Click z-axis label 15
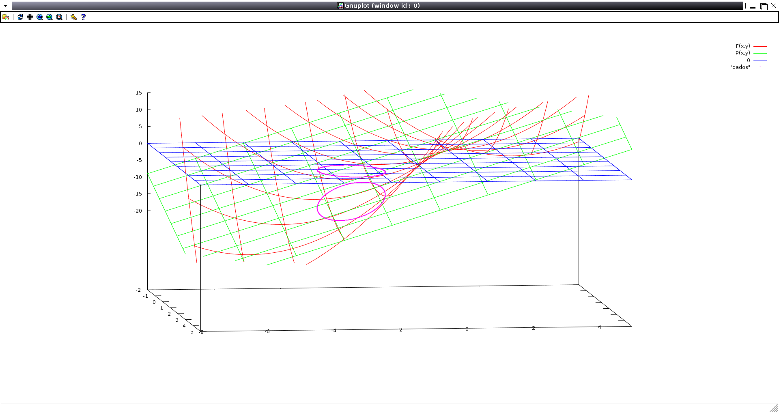This screenshot has height=413, width=779. pos(139,93)
